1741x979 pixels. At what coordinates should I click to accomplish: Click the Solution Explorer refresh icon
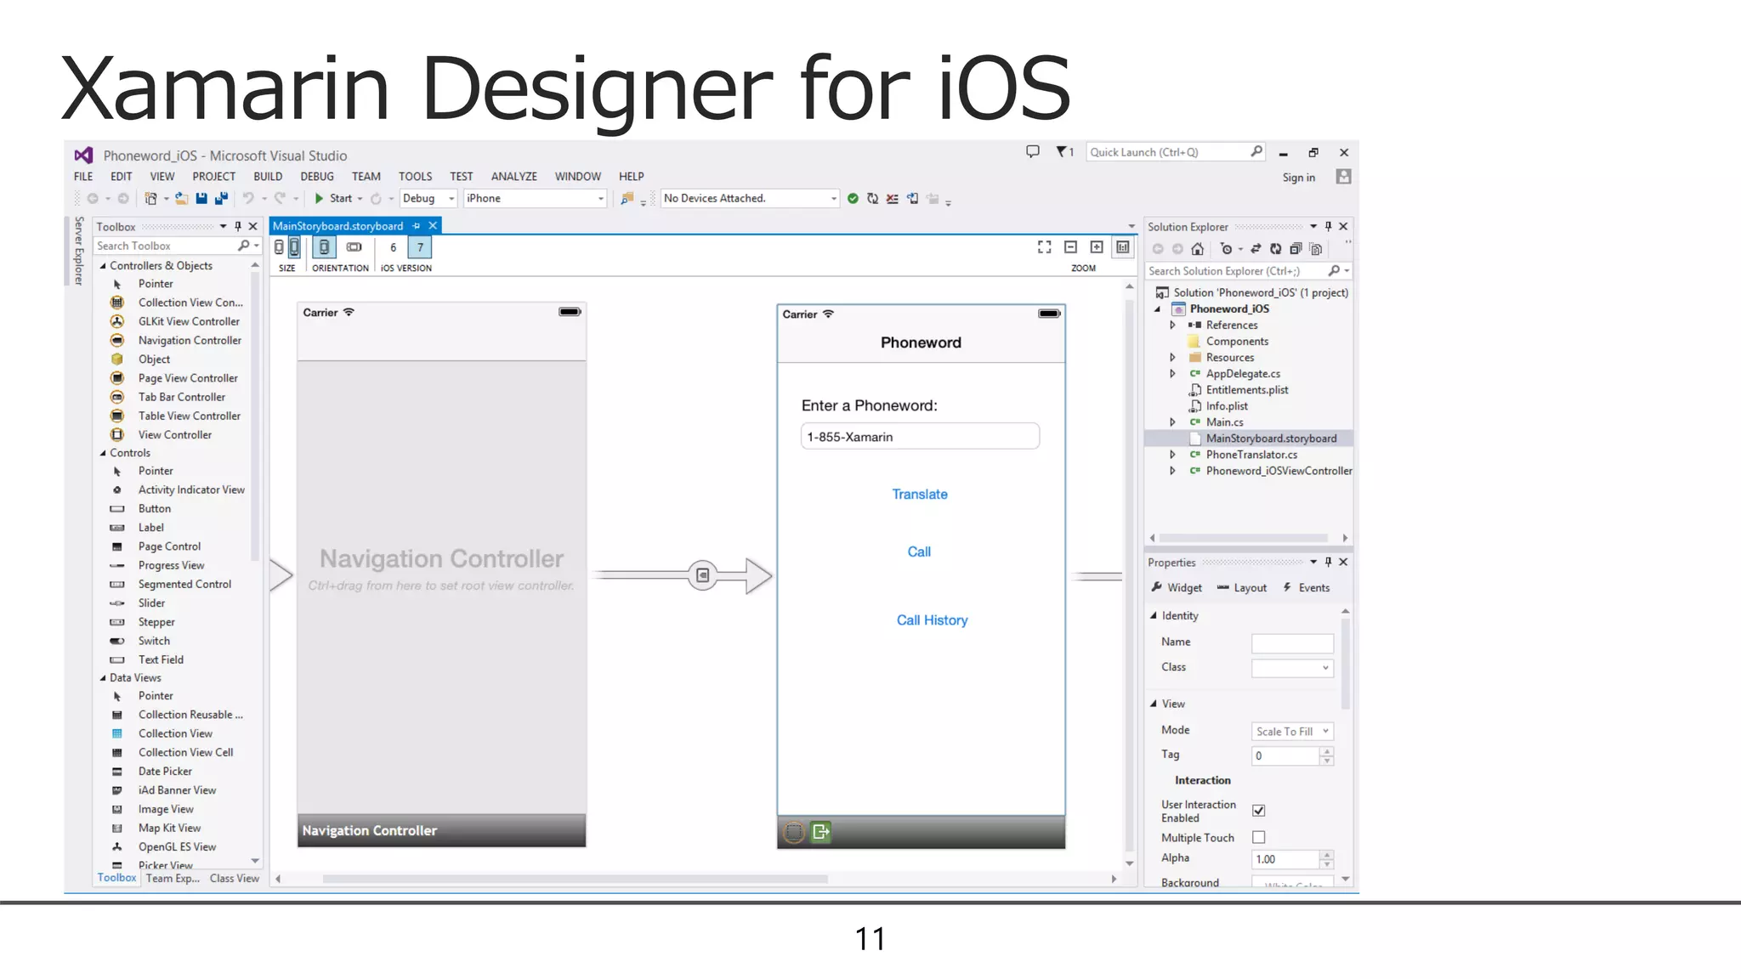click(1275, 249)
